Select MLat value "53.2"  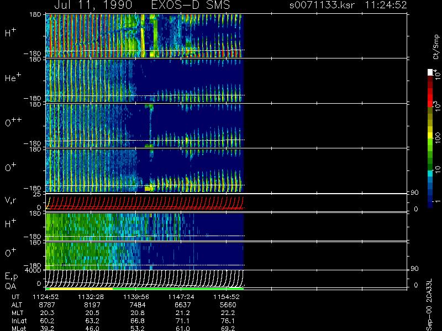coord(137,328)
